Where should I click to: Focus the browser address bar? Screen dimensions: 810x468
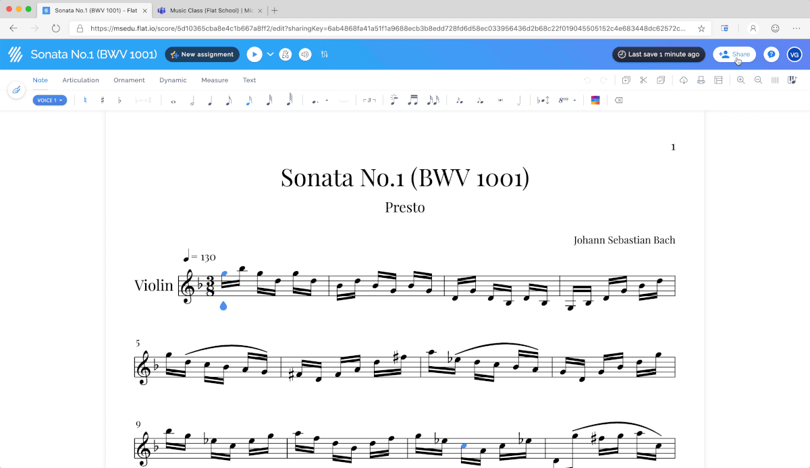point(388,29)
